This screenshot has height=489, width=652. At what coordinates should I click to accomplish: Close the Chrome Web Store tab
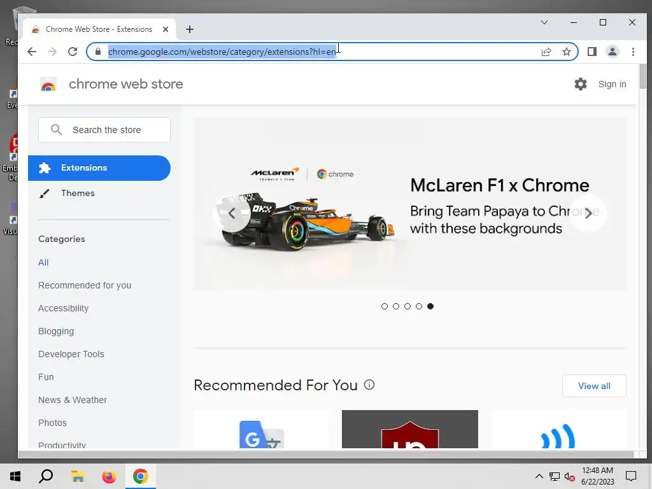166,29
